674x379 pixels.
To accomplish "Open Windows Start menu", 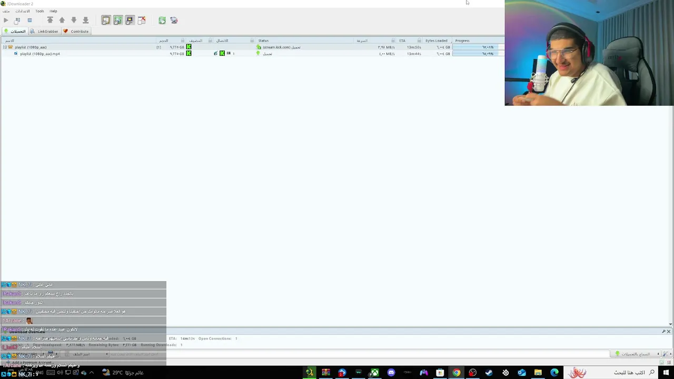I will tap(666, 373).
